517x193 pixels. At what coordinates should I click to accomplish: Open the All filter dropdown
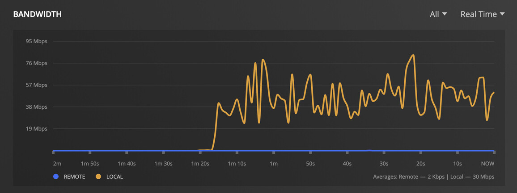coord(438,14)
